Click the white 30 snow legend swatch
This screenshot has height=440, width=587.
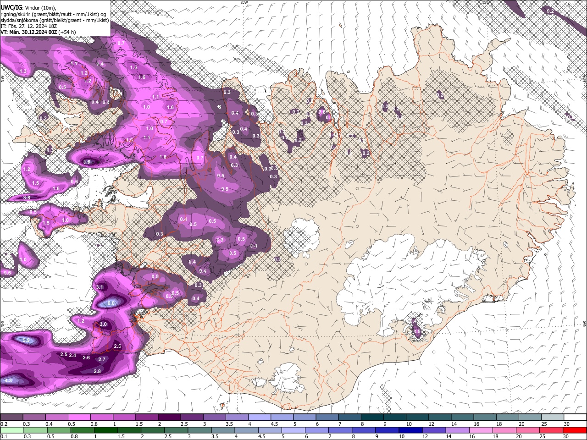click(576, 417)
